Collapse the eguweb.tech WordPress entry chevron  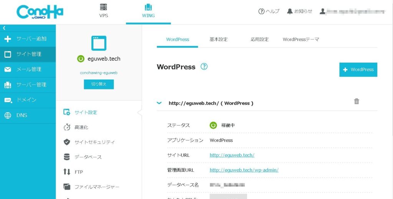coord(159,103)
